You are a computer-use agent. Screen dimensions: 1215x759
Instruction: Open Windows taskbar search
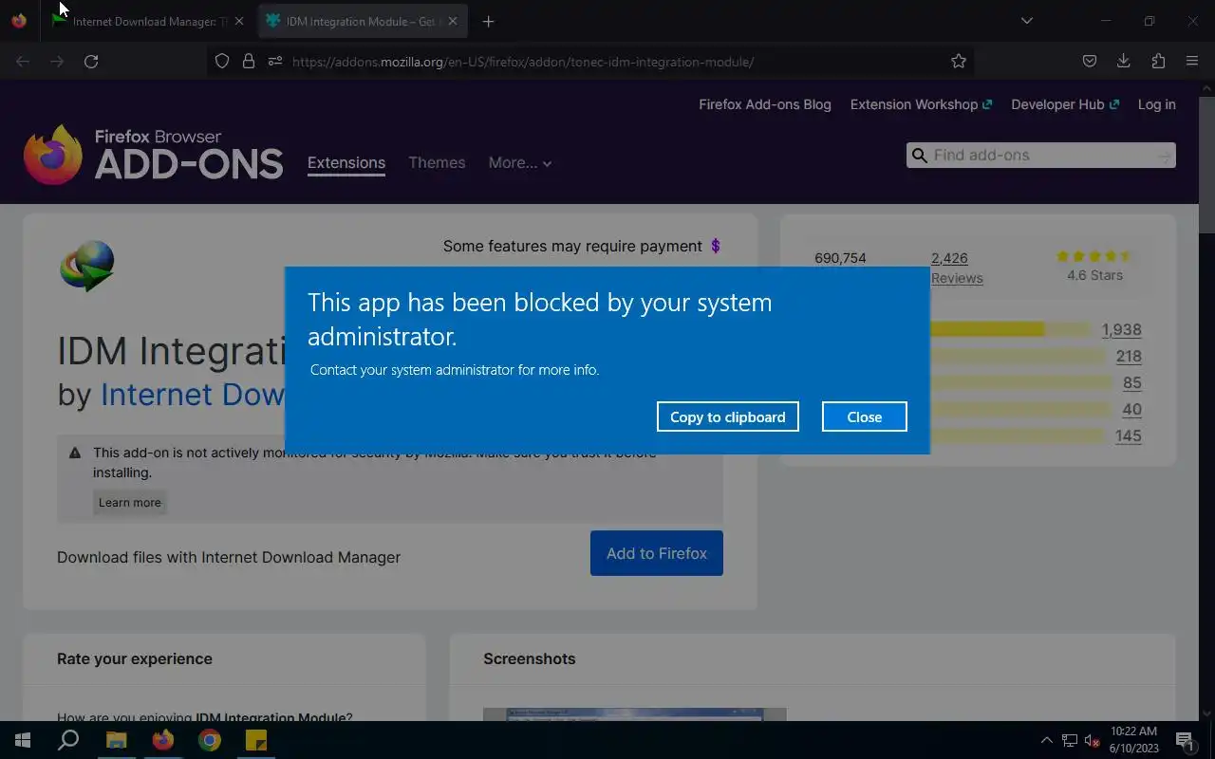click(x=68, y=740)
